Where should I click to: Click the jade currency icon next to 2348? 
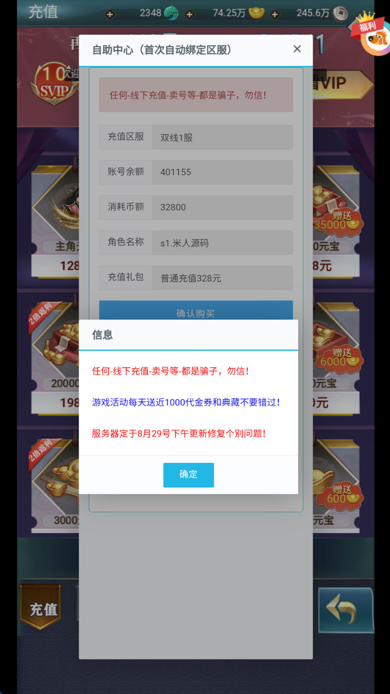(171, 13)
